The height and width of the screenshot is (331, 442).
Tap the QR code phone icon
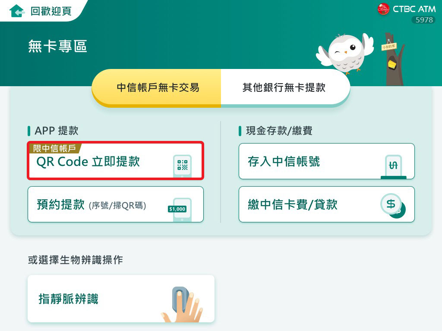click(183, 166)
